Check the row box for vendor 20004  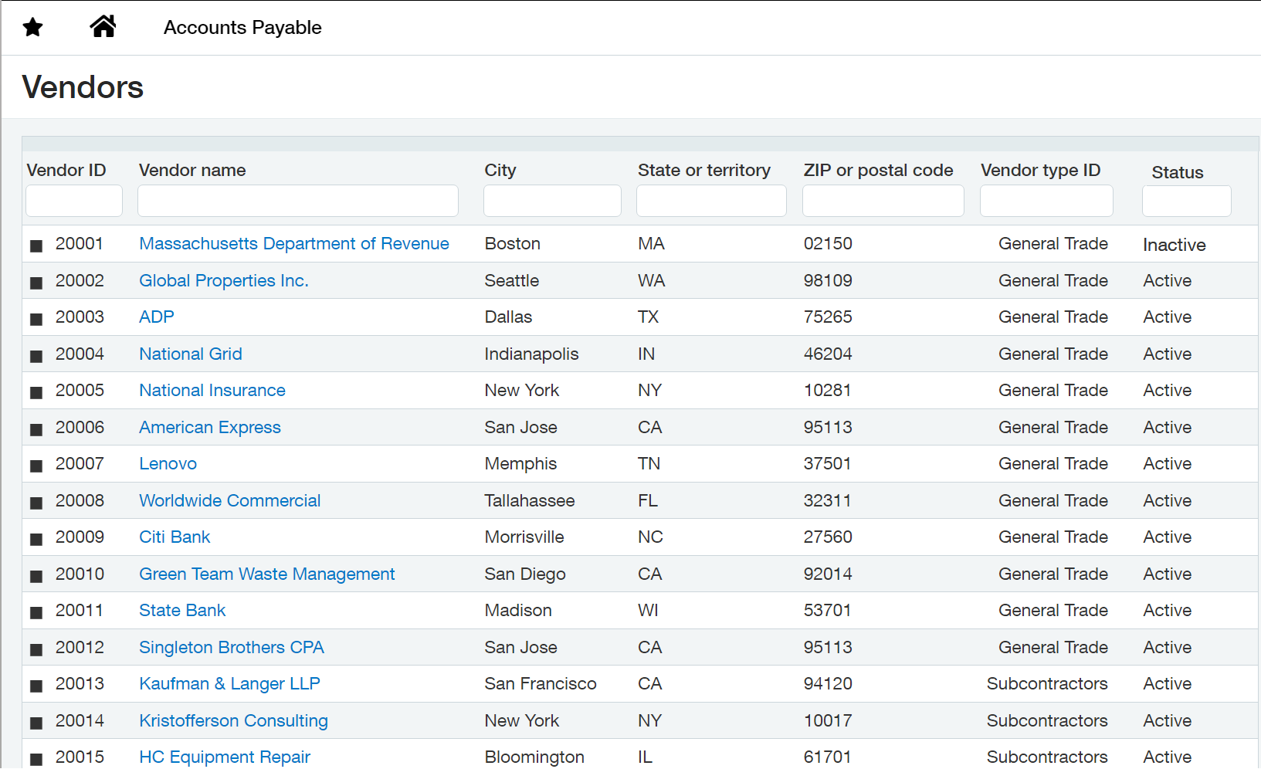coord(36,356)
